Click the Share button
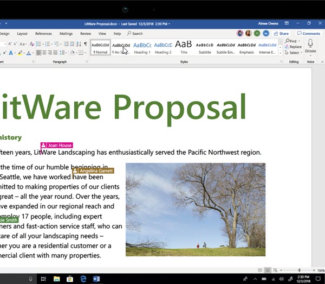The image size is (325, 284). click(282, 34)
